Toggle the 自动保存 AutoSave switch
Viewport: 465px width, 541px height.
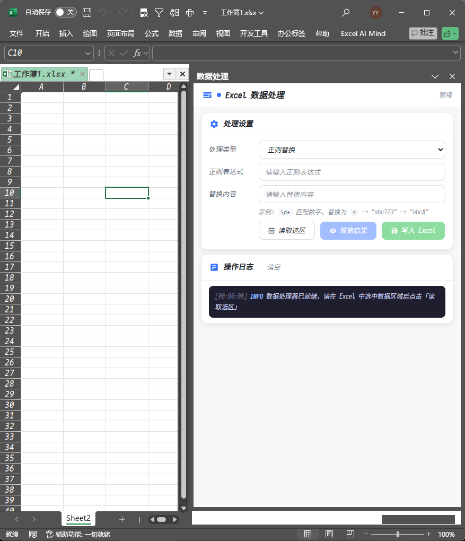click(x=66, y=12)
